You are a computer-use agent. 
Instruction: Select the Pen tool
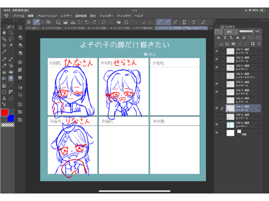coord(4,59)
